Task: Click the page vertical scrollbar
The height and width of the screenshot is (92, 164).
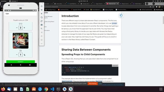Action: pos(163,20)
